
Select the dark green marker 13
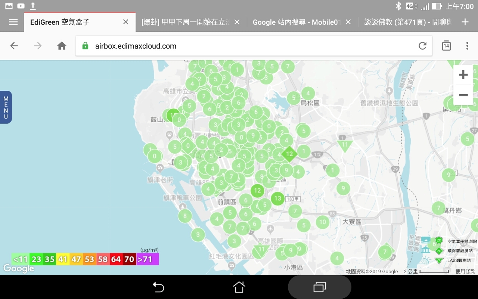(277, 198)
